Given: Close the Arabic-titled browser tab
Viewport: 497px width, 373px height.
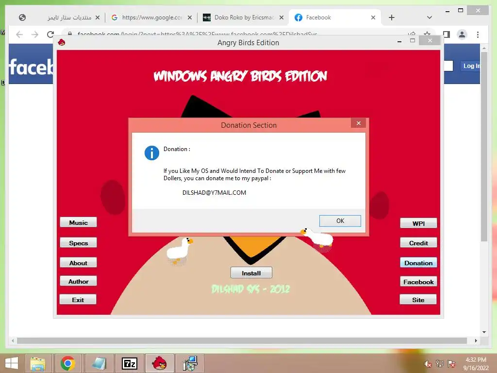Looking at the screenshot, I should click(x=97, y=17).
